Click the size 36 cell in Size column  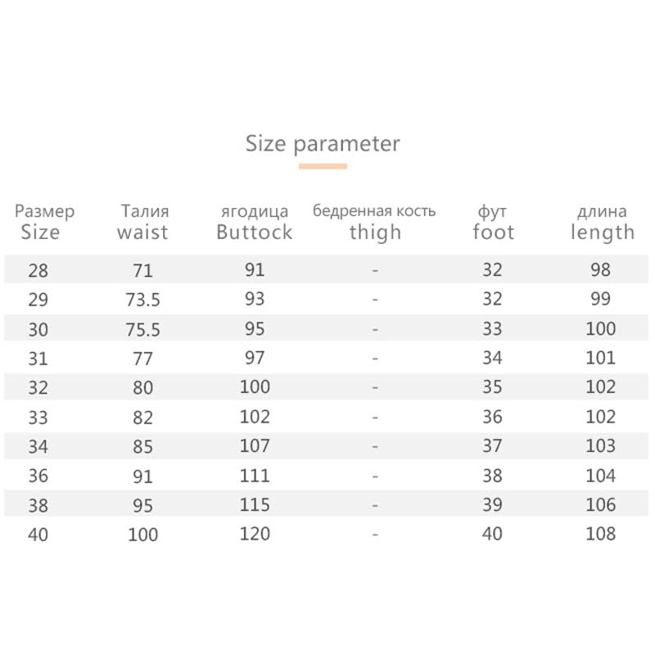[x=38, y=477]
